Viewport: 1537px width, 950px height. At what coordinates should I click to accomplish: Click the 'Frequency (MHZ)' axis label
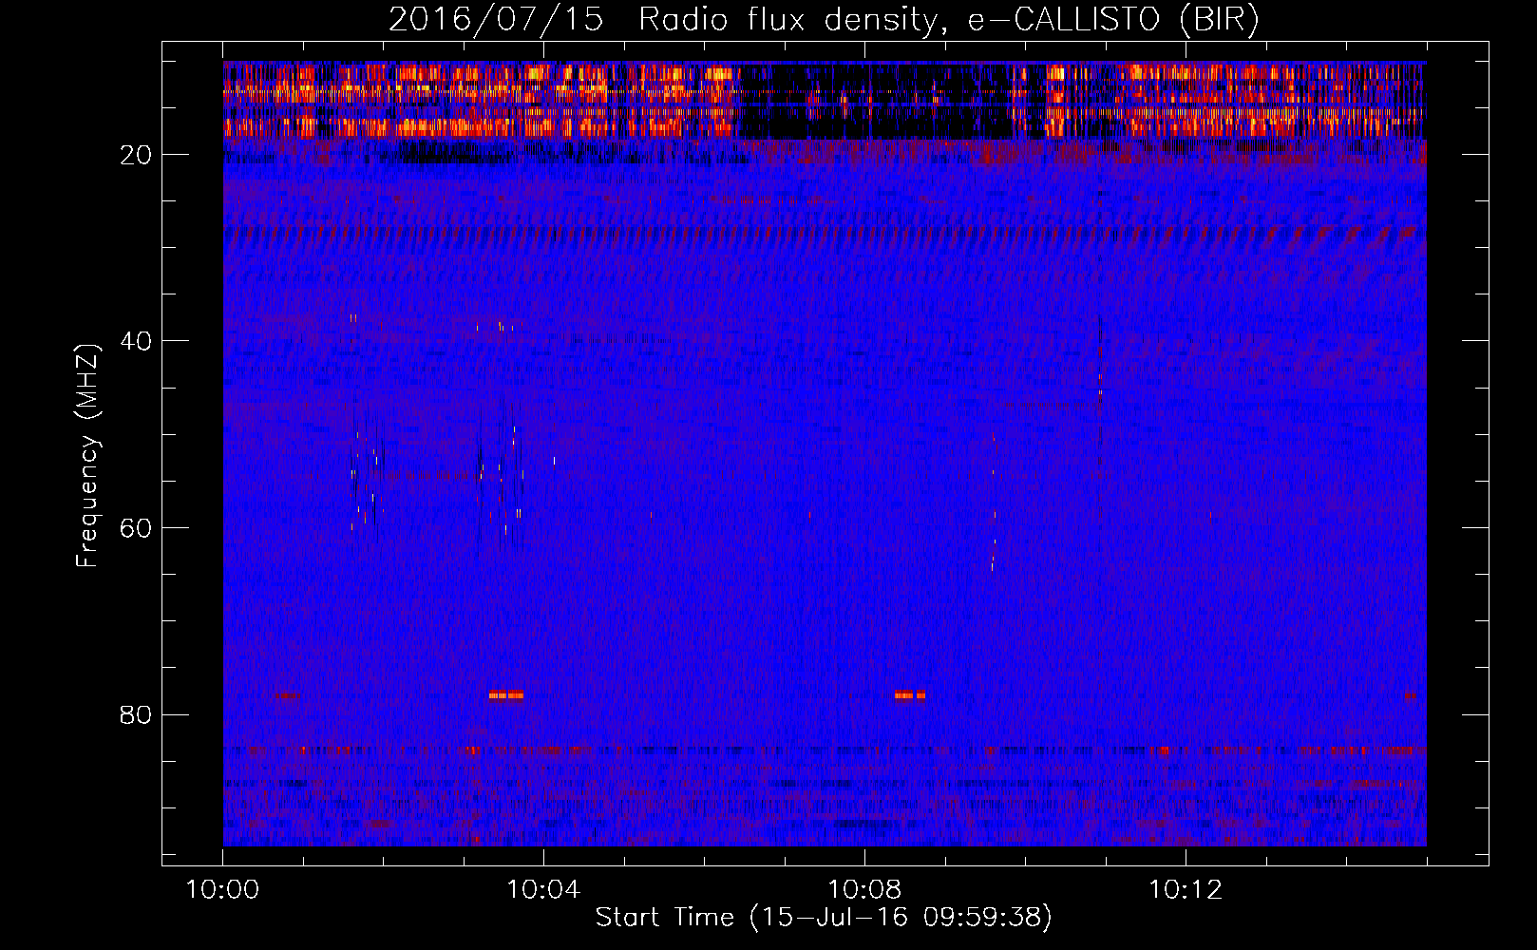coord(87,456)
